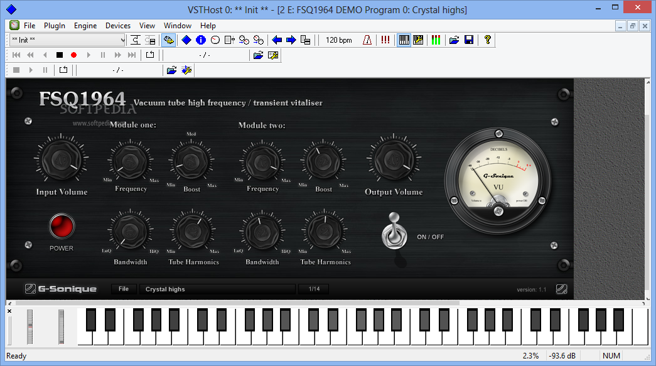Screen dimensions: 656x366
Task: Click the pitch wheel slider on keyboard bar
Action: pyautogui.click(x=30, y=327)
